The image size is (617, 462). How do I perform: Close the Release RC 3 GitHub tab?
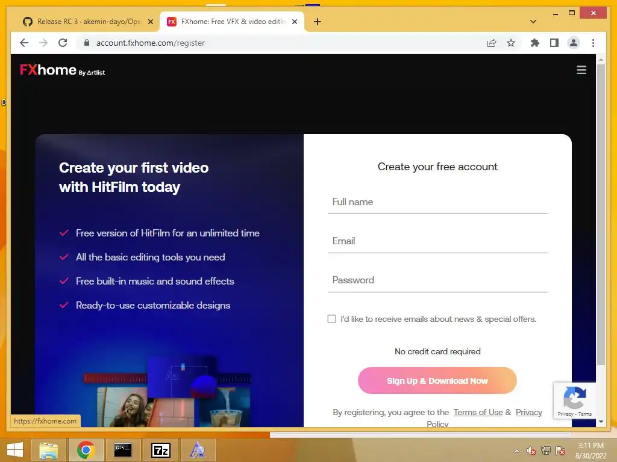tap(150, 22)
